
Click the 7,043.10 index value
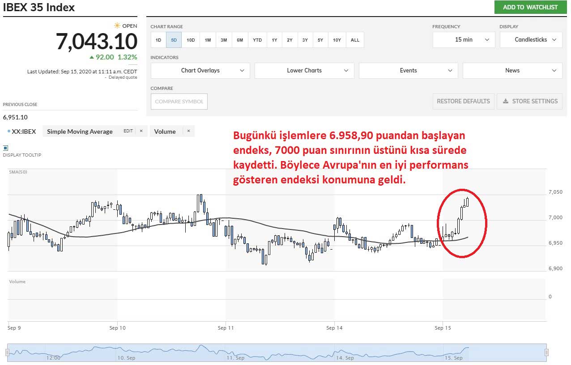[97, 42]
